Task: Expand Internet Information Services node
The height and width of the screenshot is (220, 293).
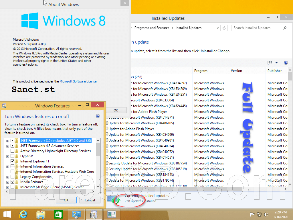Action: pos(7,167)
